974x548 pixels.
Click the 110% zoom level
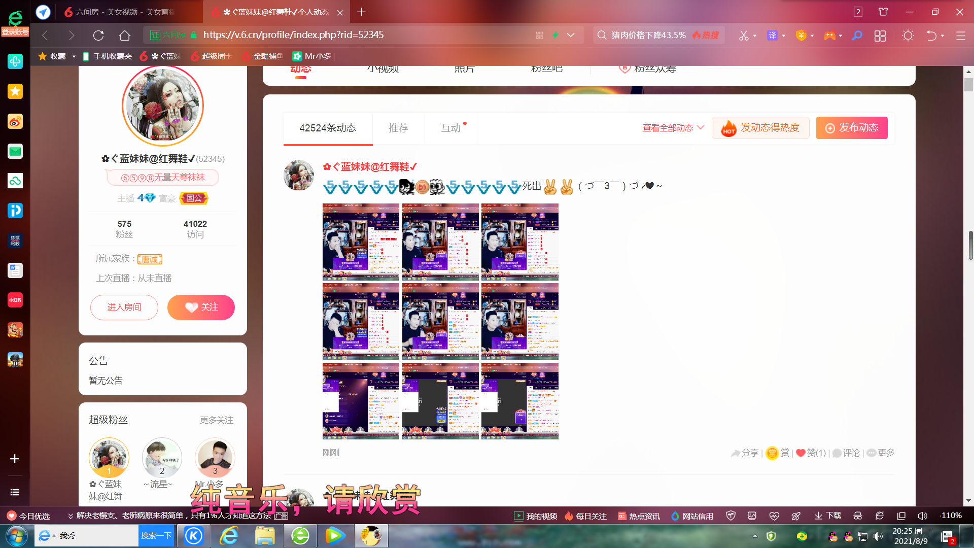[951, 516]
